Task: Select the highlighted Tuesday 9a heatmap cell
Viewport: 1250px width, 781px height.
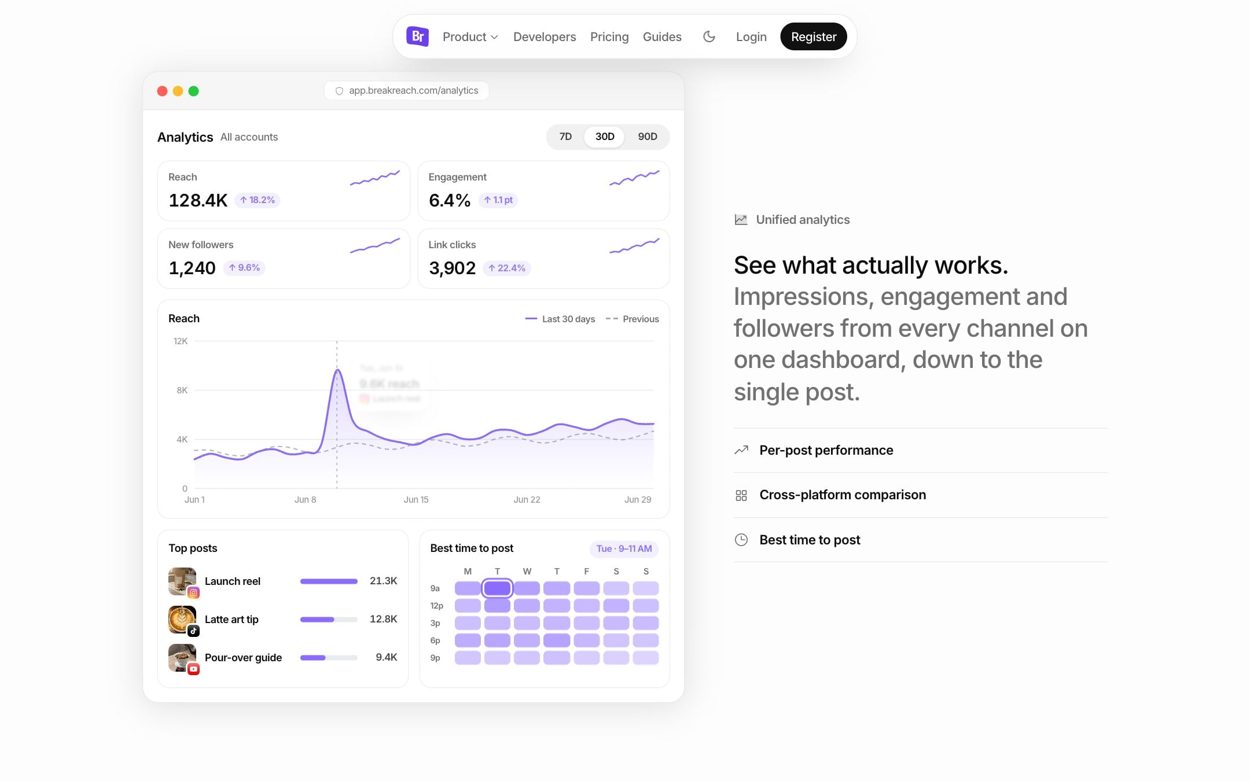Action: coord(497,588)
